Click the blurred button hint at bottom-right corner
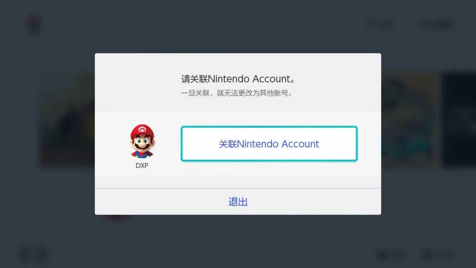The width and height of the screenshot is (476, 268). (437, 255)
